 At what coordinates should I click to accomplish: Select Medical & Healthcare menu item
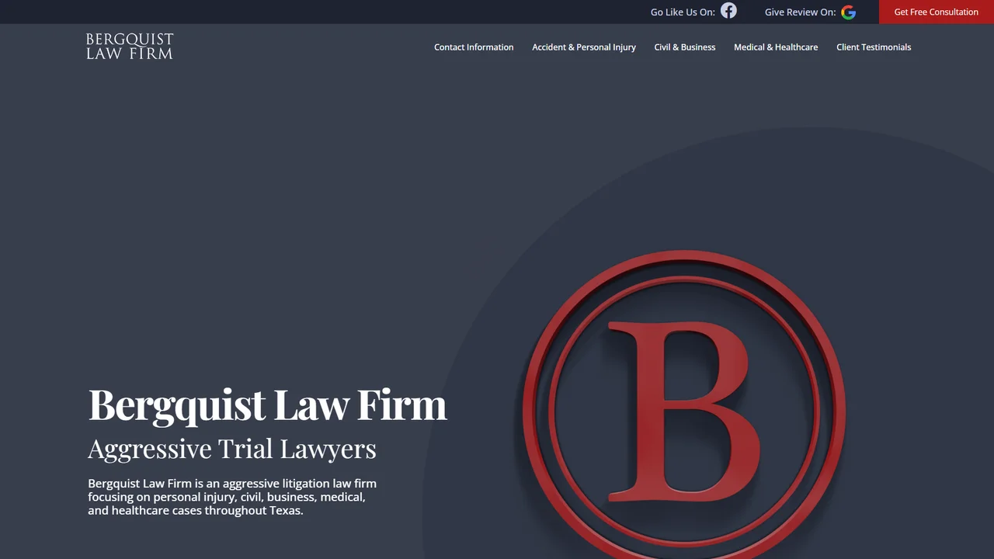click(776, 47)
